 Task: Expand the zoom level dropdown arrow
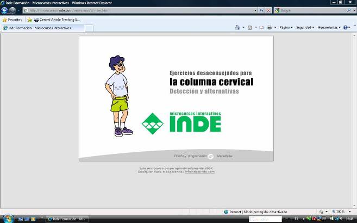(x=350, y=212)
